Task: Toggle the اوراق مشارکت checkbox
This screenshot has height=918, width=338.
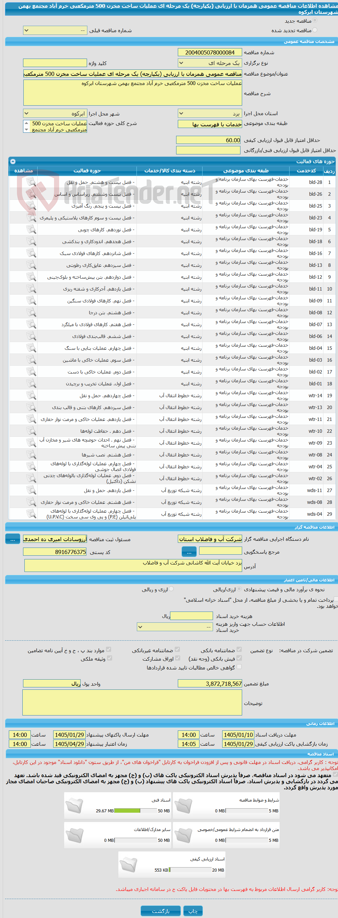Action: pos(177,658)
